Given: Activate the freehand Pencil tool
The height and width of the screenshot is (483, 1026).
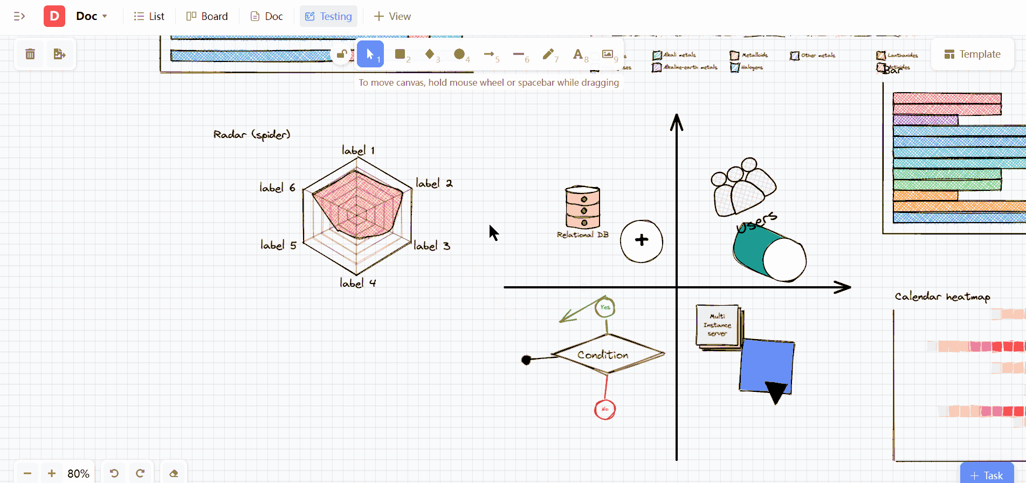Looking at the screenshot, I should [x=548, y=54].
